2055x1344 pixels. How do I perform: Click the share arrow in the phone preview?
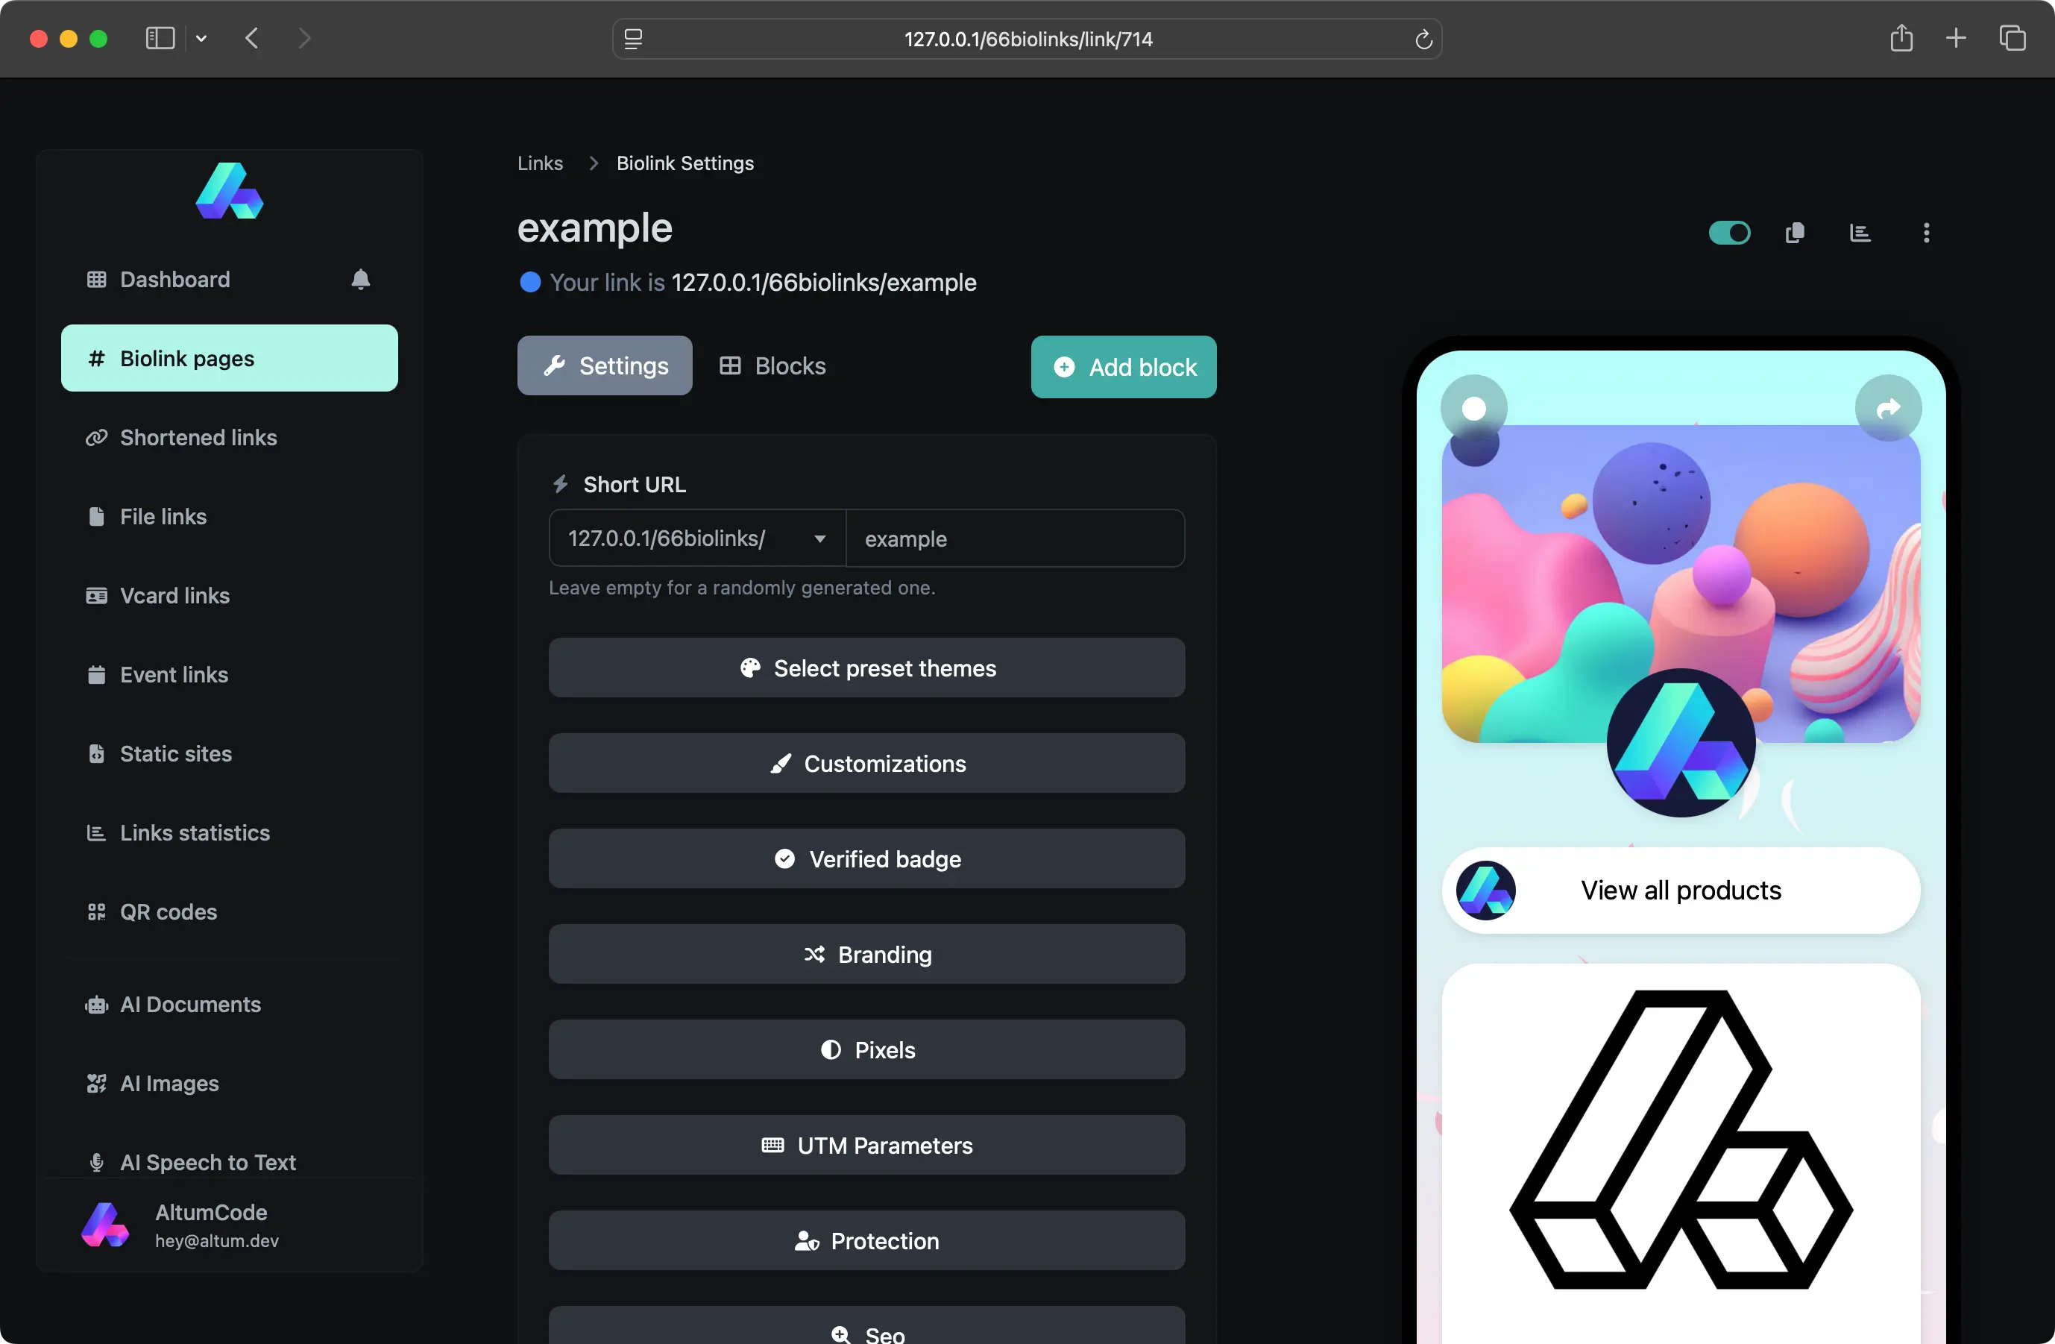pyautogui.click(x=1887, y=409)
